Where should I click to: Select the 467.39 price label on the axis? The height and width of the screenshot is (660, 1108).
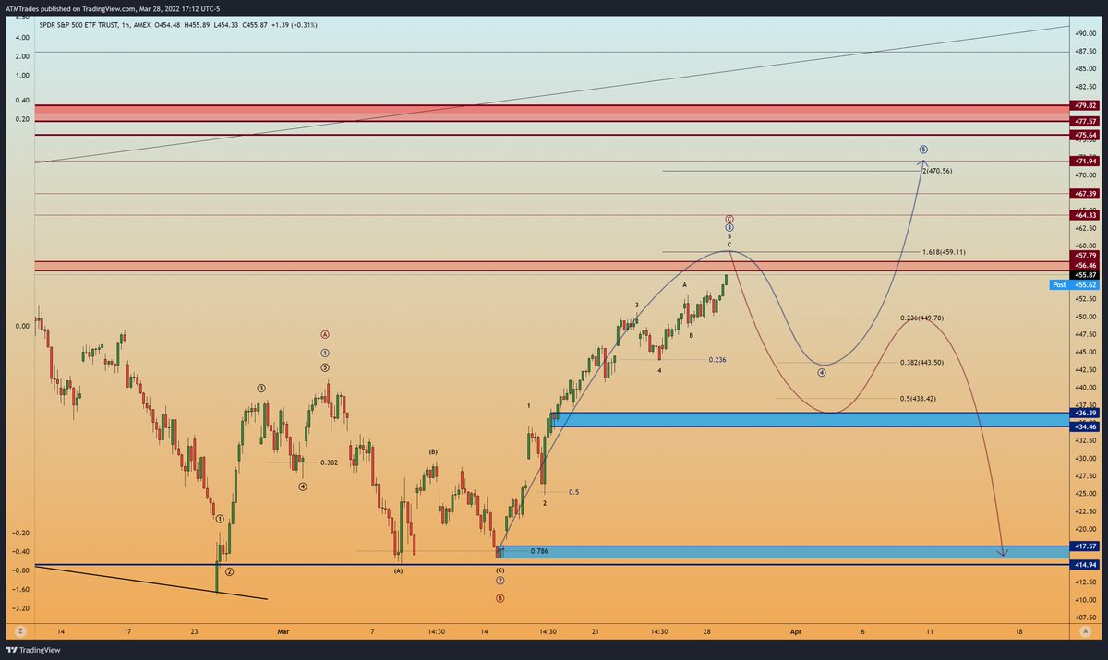[x=1084, y=194]
